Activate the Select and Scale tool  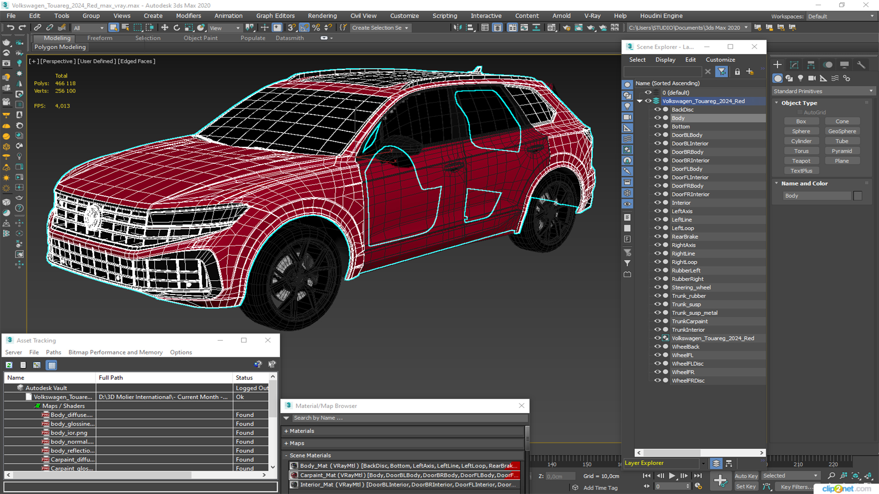[x=189, y=28]
